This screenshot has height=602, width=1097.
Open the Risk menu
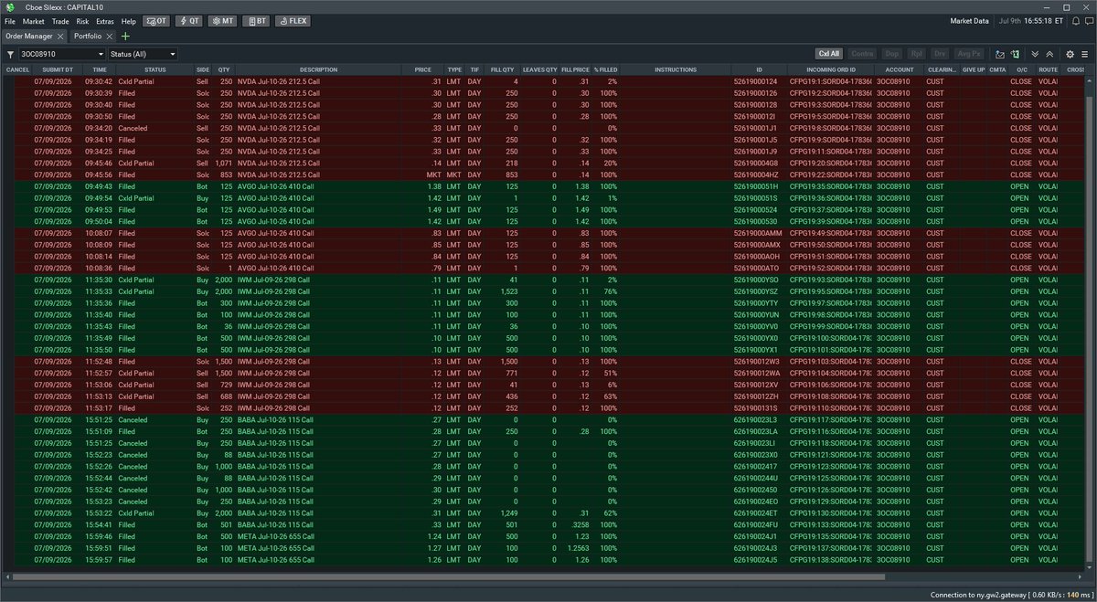[83, 21]
